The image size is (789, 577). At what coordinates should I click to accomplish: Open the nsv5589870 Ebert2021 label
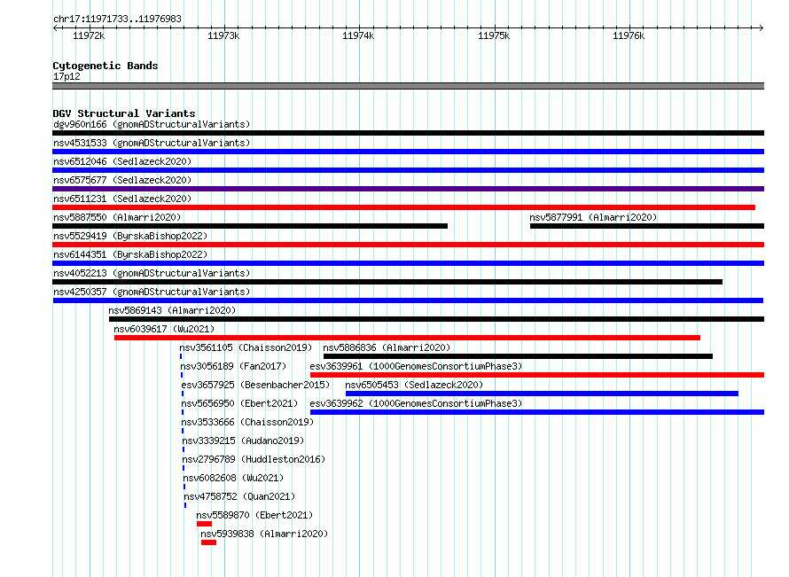[x=254, y=515]
